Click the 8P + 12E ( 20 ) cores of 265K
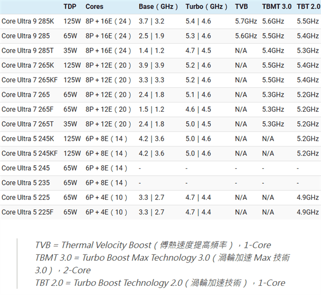Image resolution: width=321 pixels, height=295 pixels. coord(108,65)
